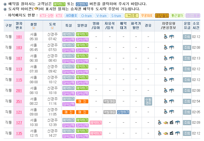
Task: Show ITX-청춘 seat layout
Action: coord(193,16)
